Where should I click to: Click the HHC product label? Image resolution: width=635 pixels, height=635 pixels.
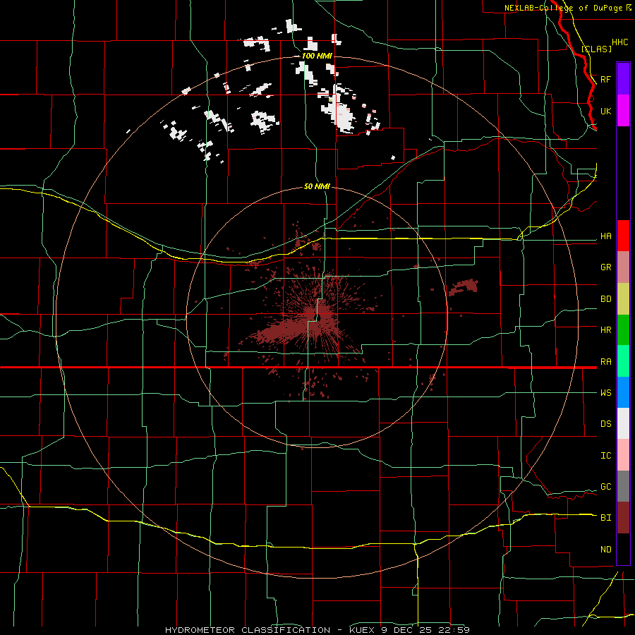[x=619, y=42]
